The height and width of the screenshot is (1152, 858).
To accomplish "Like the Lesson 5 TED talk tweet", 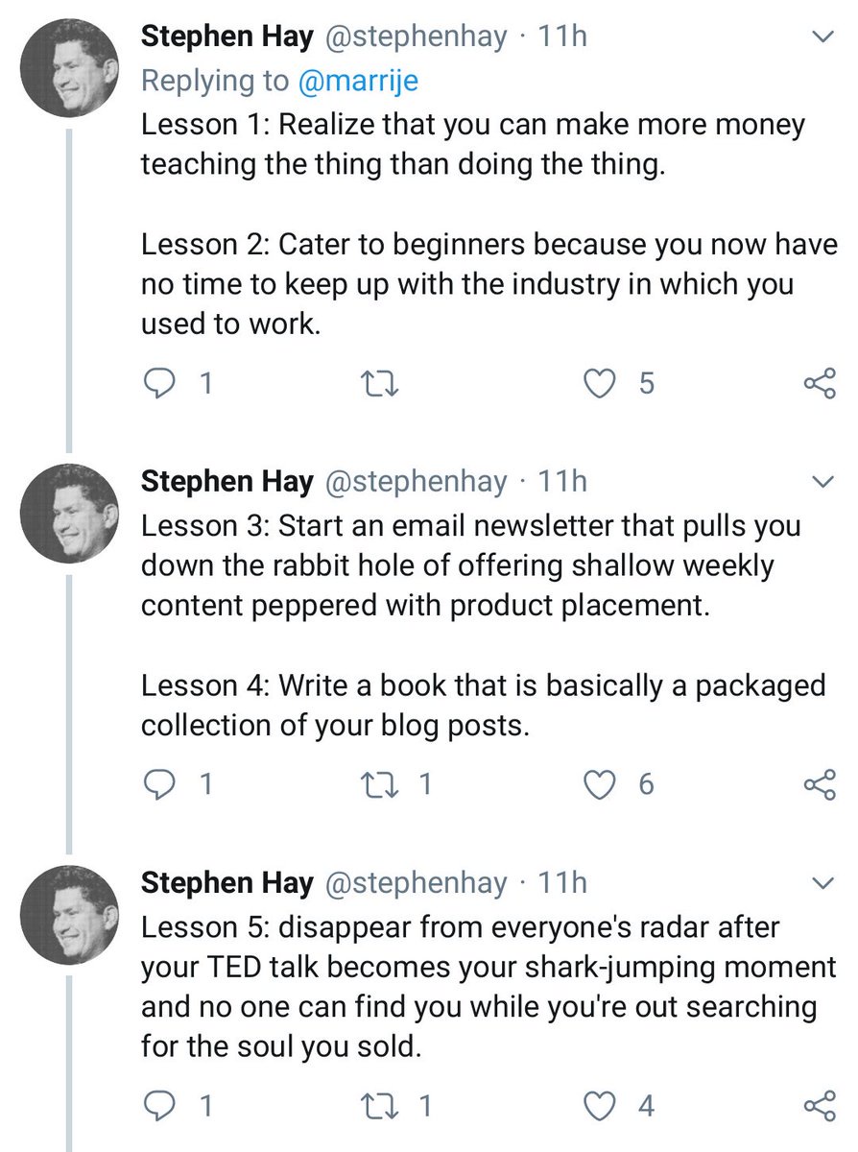I will (602, 1105).
